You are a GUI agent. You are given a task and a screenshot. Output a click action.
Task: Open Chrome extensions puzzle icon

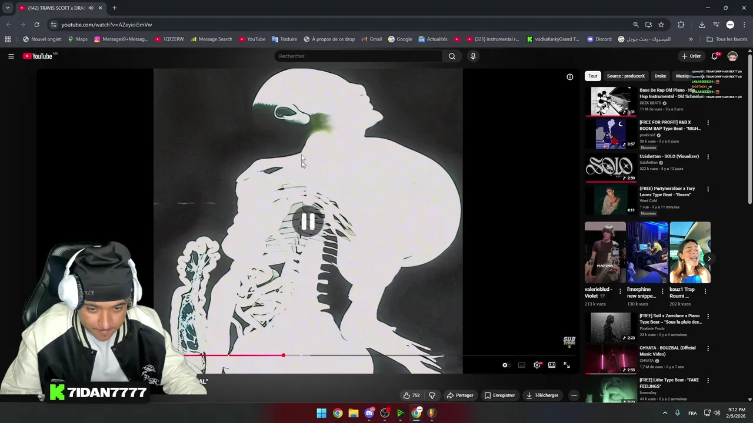click(681, 25)
